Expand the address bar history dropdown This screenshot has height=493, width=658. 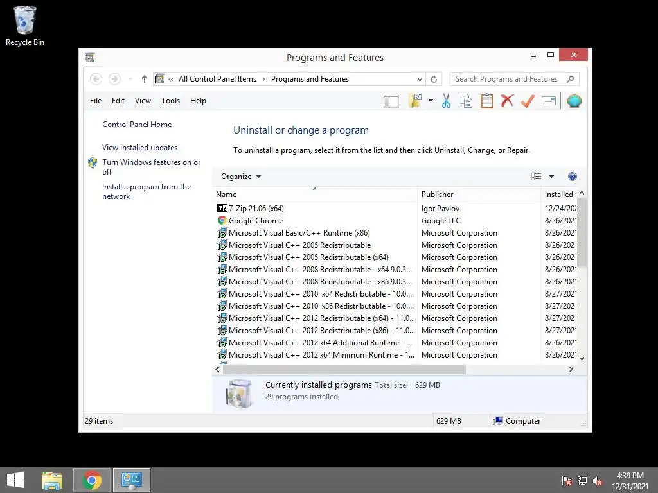coord(420,79)
